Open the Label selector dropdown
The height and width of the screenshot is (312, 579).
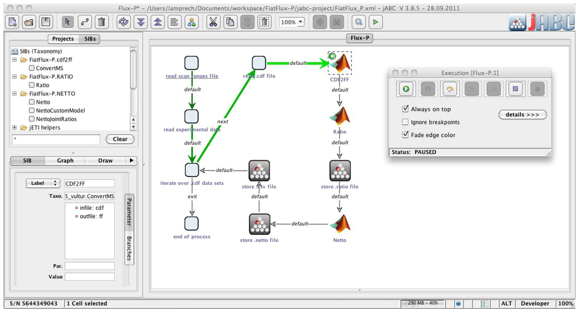pyautogui.click(x=43, y=183)
